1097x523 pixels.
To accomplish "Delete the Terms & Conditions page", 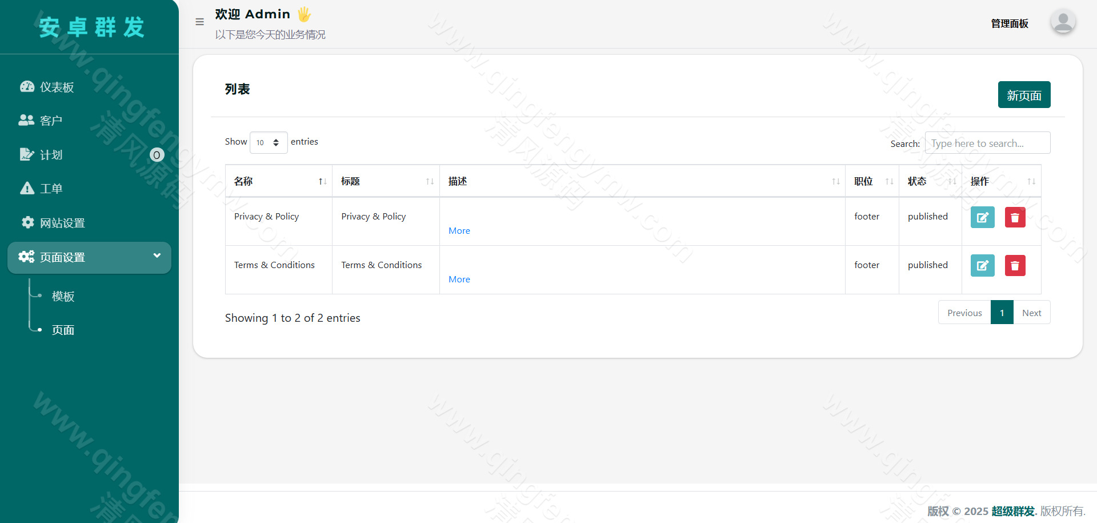I will 1015,266.
